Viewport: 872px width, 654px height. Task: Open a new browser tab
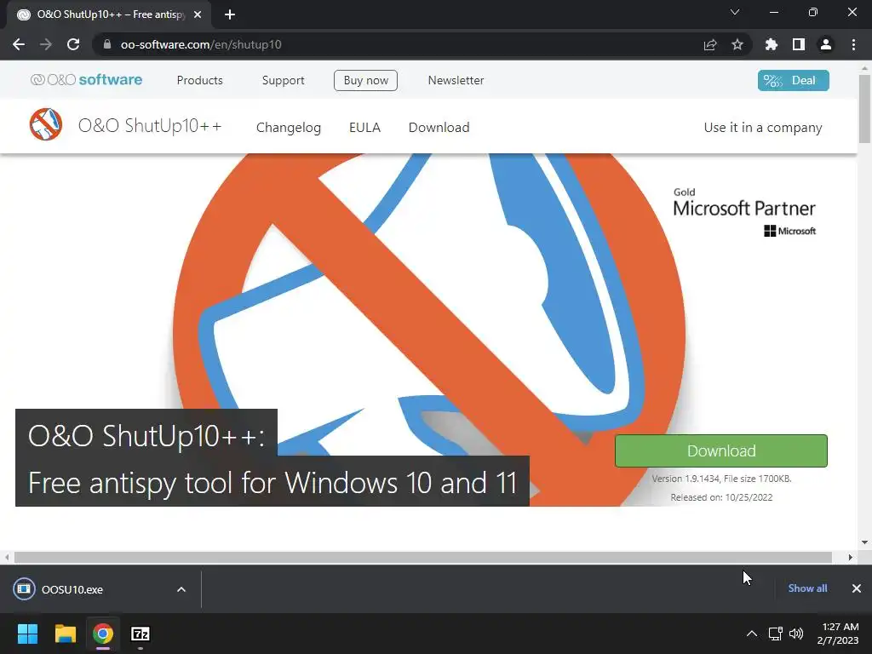(x=230, y=14)
